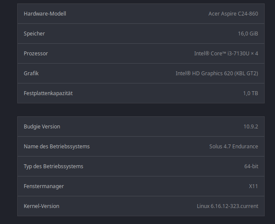Click the Fenstermanager label

(44, 186)
